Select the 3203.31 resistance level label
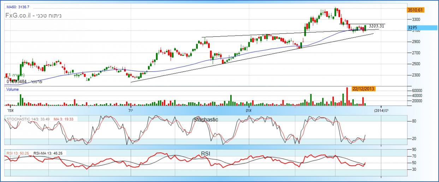The image size is (439, 182). pos(376,26)
